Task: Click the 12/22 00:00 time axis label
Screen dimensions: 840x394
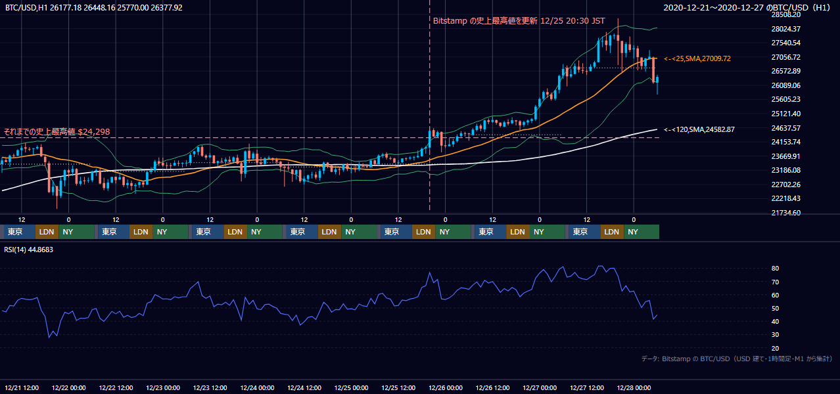Action: 69,387
